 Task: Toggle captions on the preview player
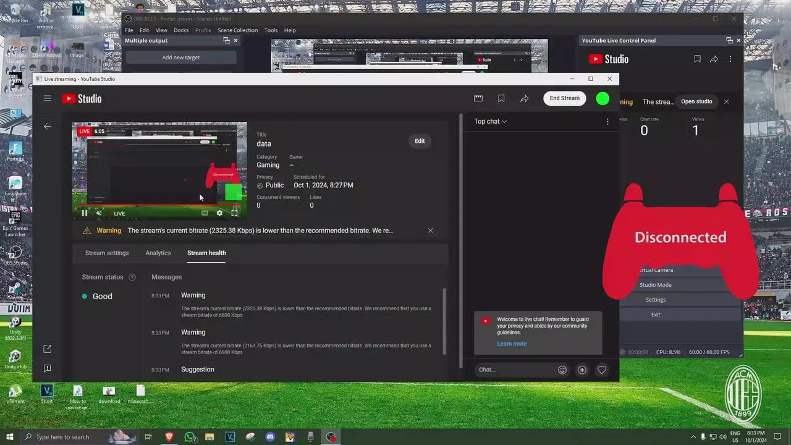pyautogui.click(x=205, y=213)
